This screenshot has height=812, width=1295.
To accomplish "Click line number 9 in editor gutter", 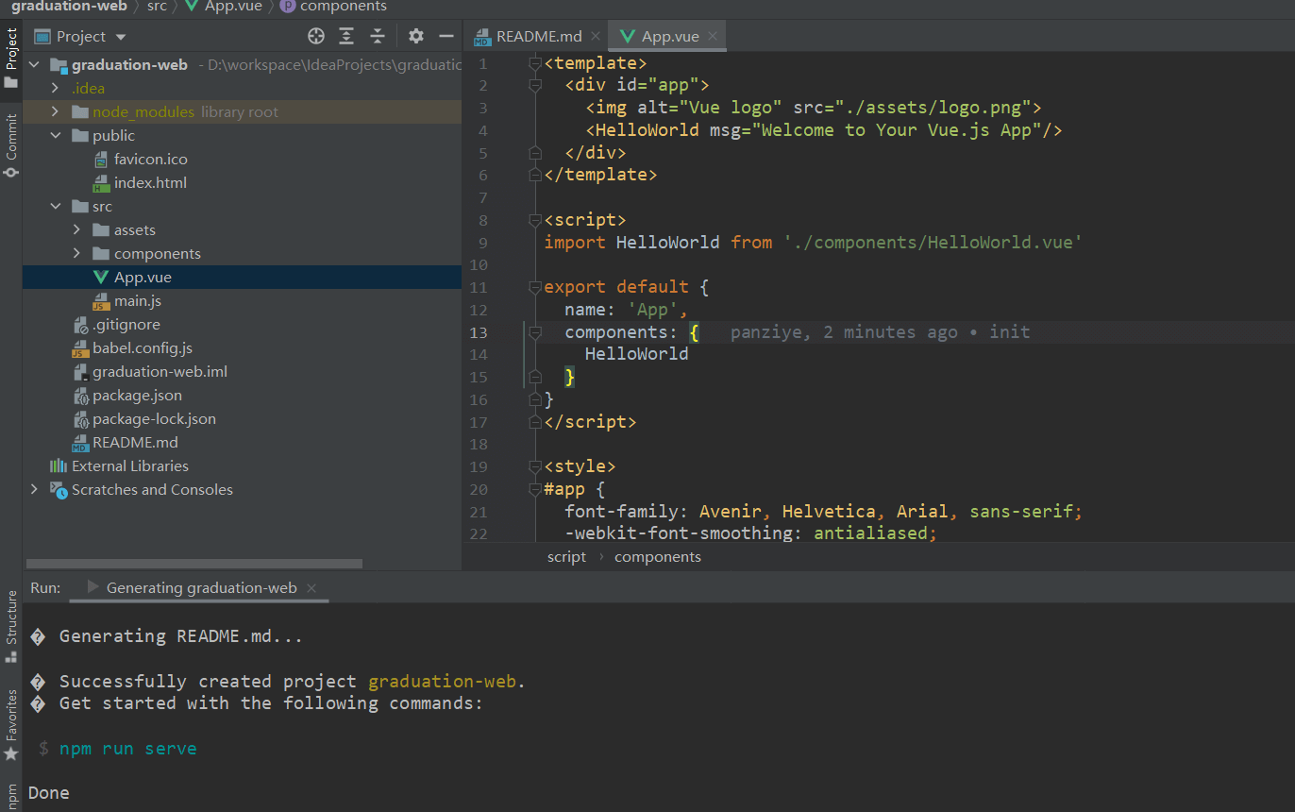I will (x=482, y=243).
